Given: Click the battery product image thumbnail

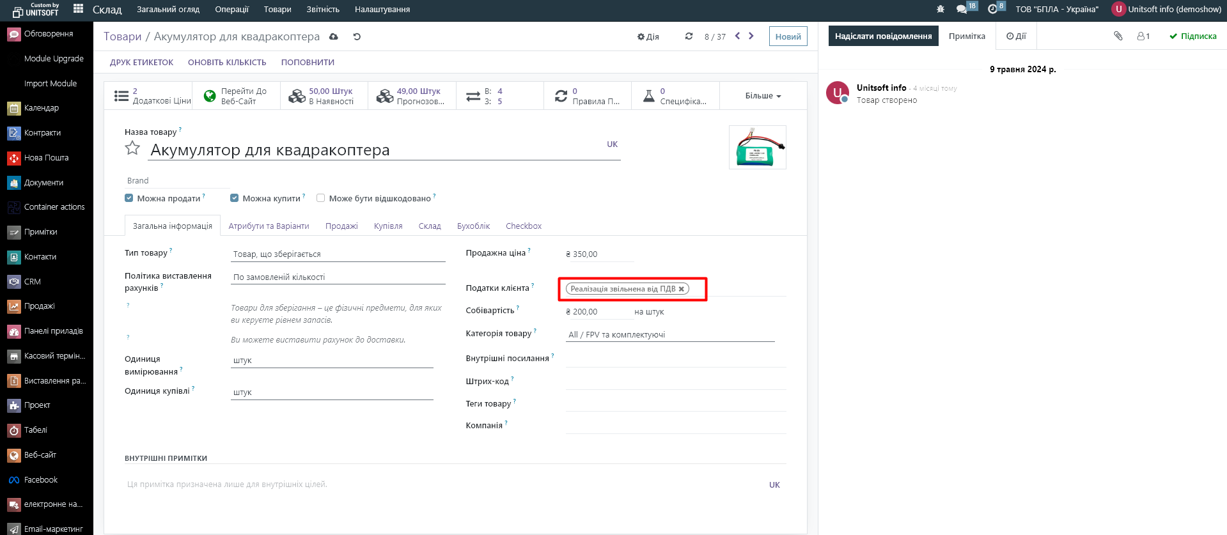Looking at the screenshot, I should 758,148.
